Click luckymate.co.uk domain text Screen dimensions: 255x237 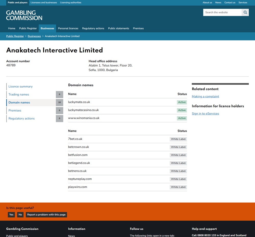tap(79, 102)
